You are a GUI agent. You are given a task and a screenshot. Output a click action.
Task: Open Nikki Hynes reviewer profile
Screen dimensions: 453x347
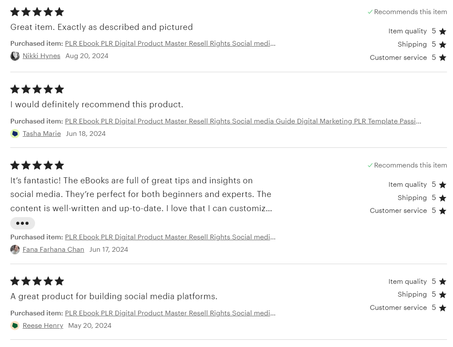41,56
